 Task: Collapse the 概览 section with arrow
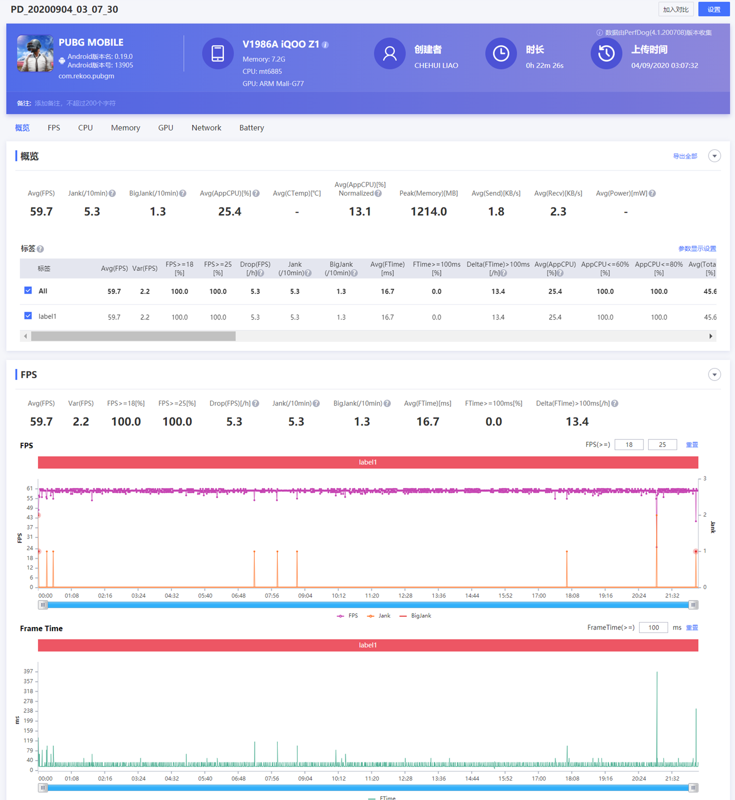pyautogui.click(x=715, y=156)
